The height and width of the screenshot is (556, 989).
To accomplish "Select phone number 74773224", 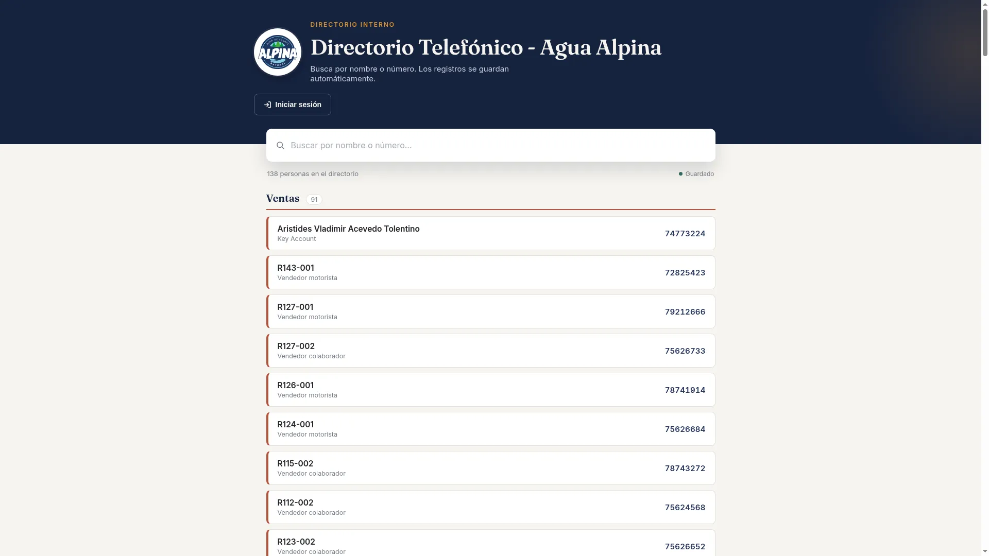I will [685, 234].
